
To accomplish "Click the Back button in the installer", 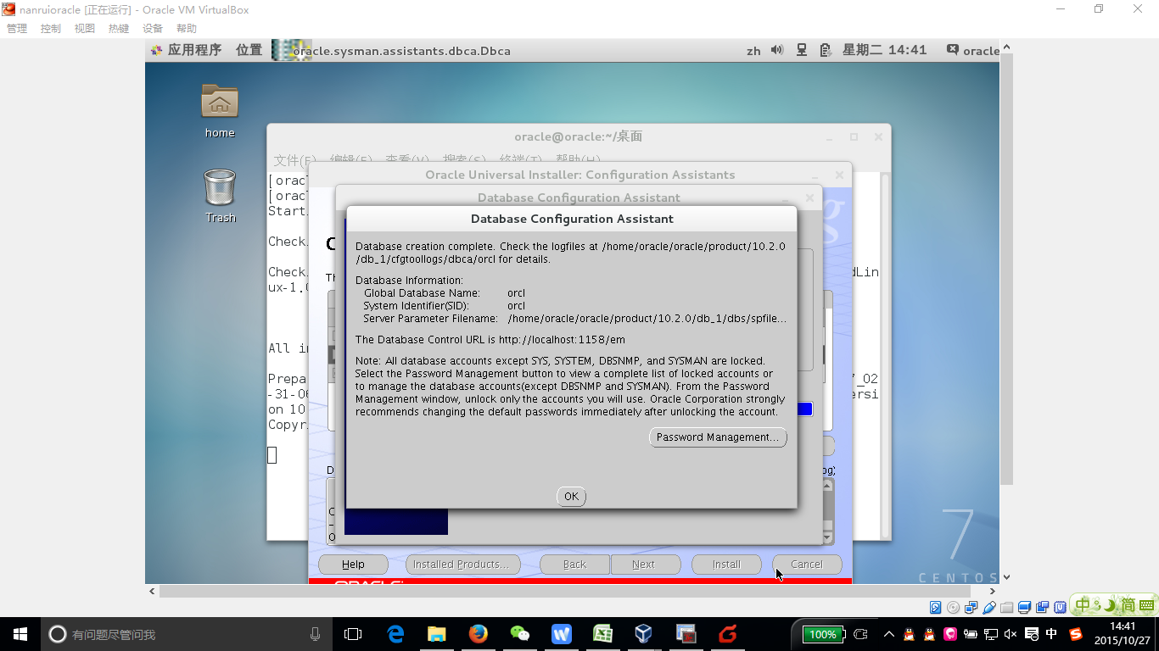I will click(574, 565).
